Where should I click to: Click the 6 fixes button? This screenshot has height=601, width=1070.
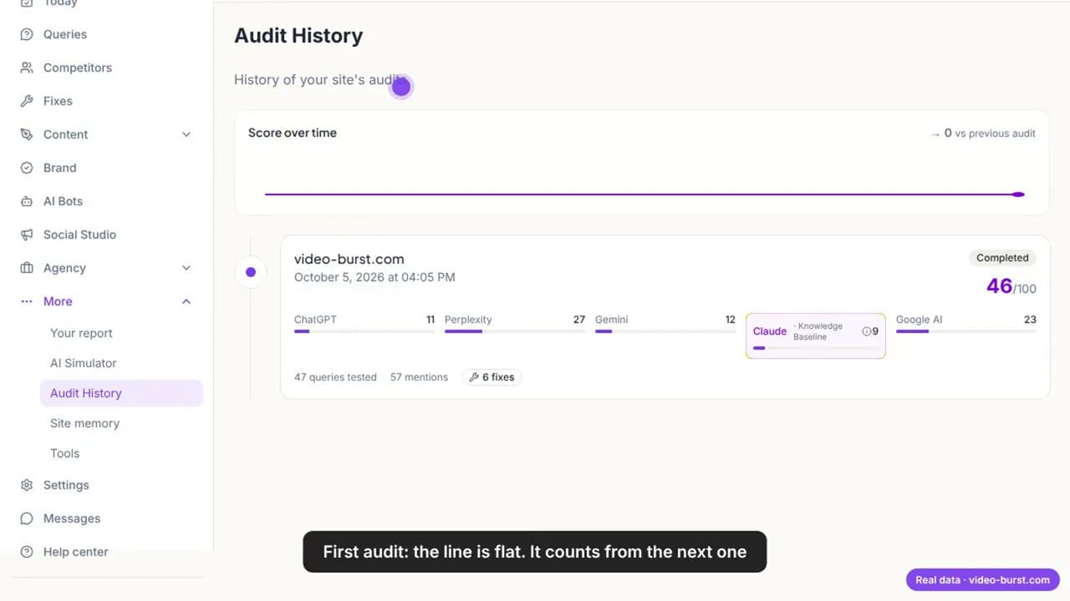click(x=492, y=377)
